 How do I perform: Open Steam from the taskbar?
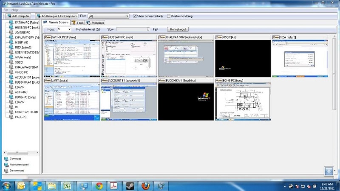[x=129, y=185]
